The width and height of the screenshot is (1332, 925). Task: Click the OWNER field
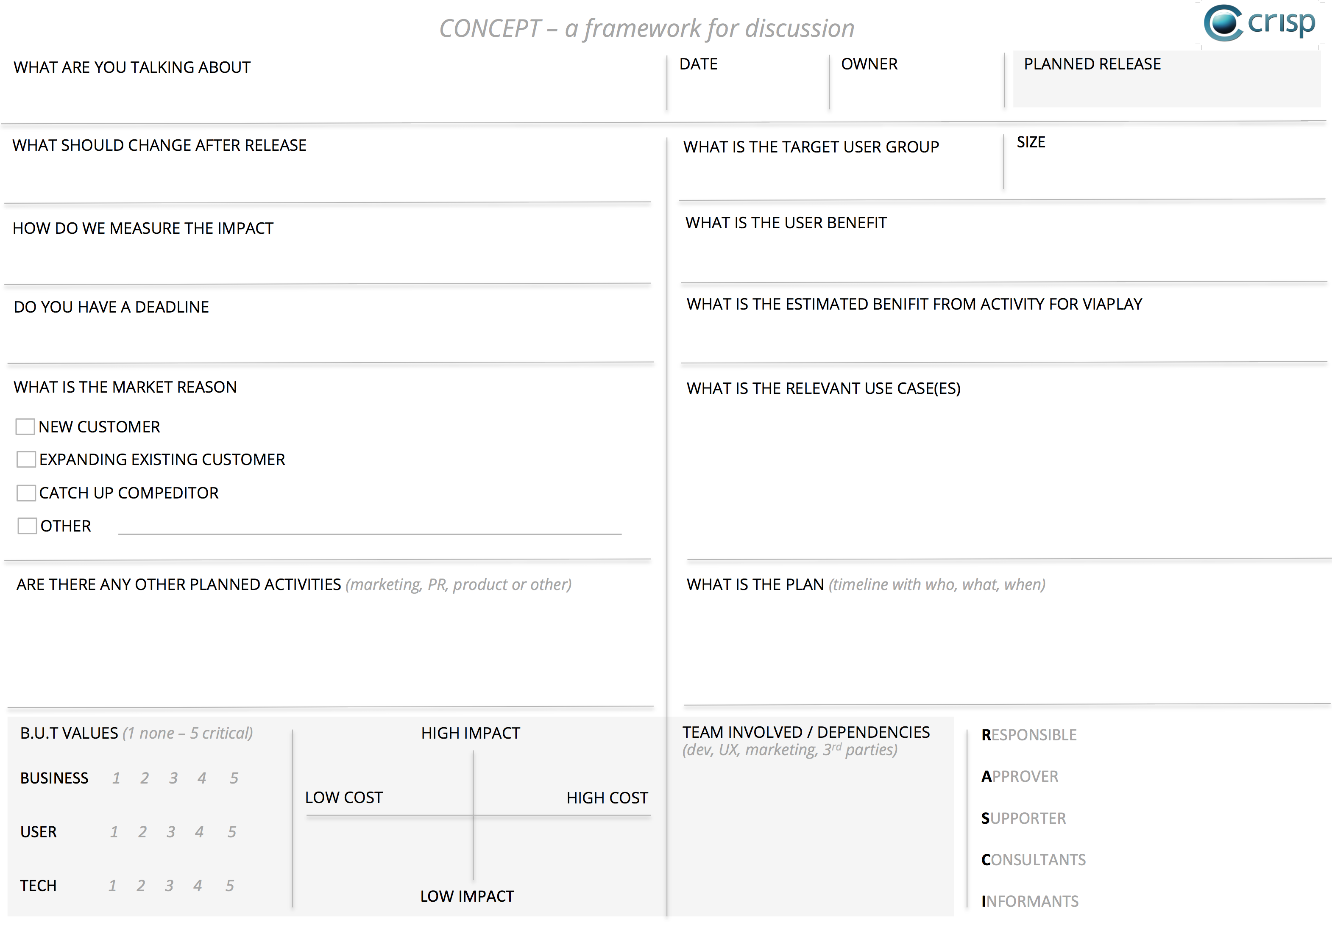click(916, 81)
